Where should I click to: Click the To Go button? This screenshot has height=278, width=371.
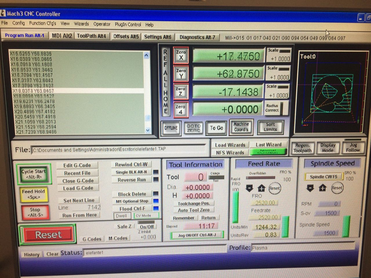(216, 128)
